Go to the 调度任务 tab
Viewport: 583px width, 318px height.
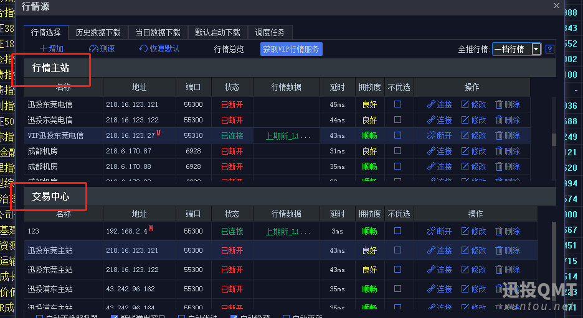click(x=270, y=33)
